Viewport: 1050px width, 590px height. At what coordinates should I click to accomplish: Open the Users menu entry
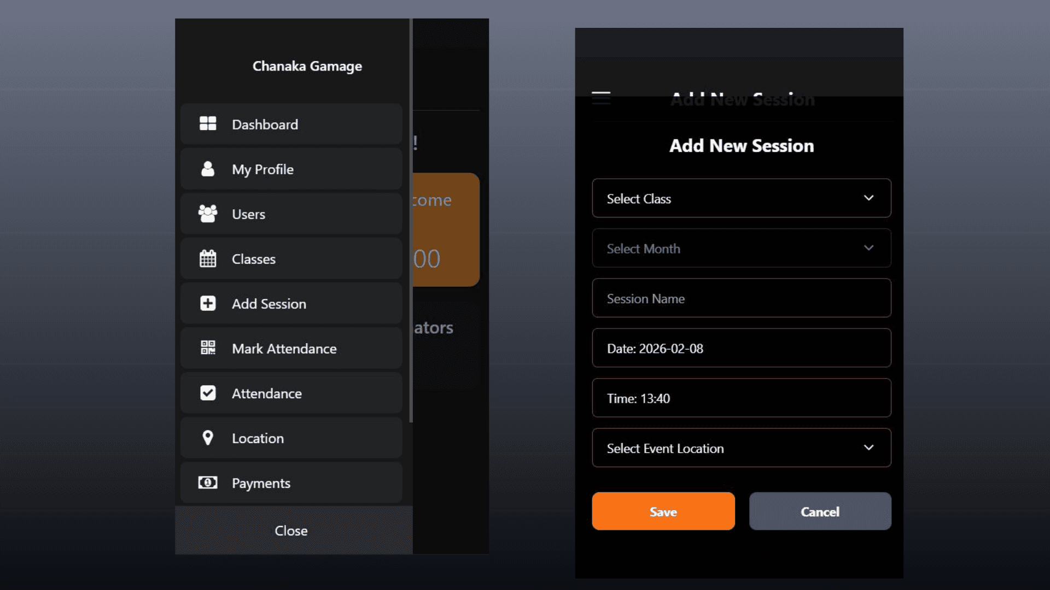(x=291, y=214)
